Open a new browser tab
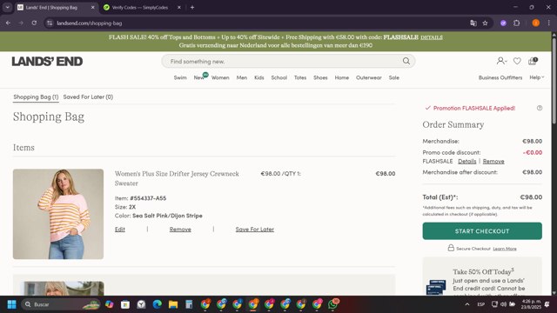The image size is (557, 313). pyautogui.click(x=192, y=7)
